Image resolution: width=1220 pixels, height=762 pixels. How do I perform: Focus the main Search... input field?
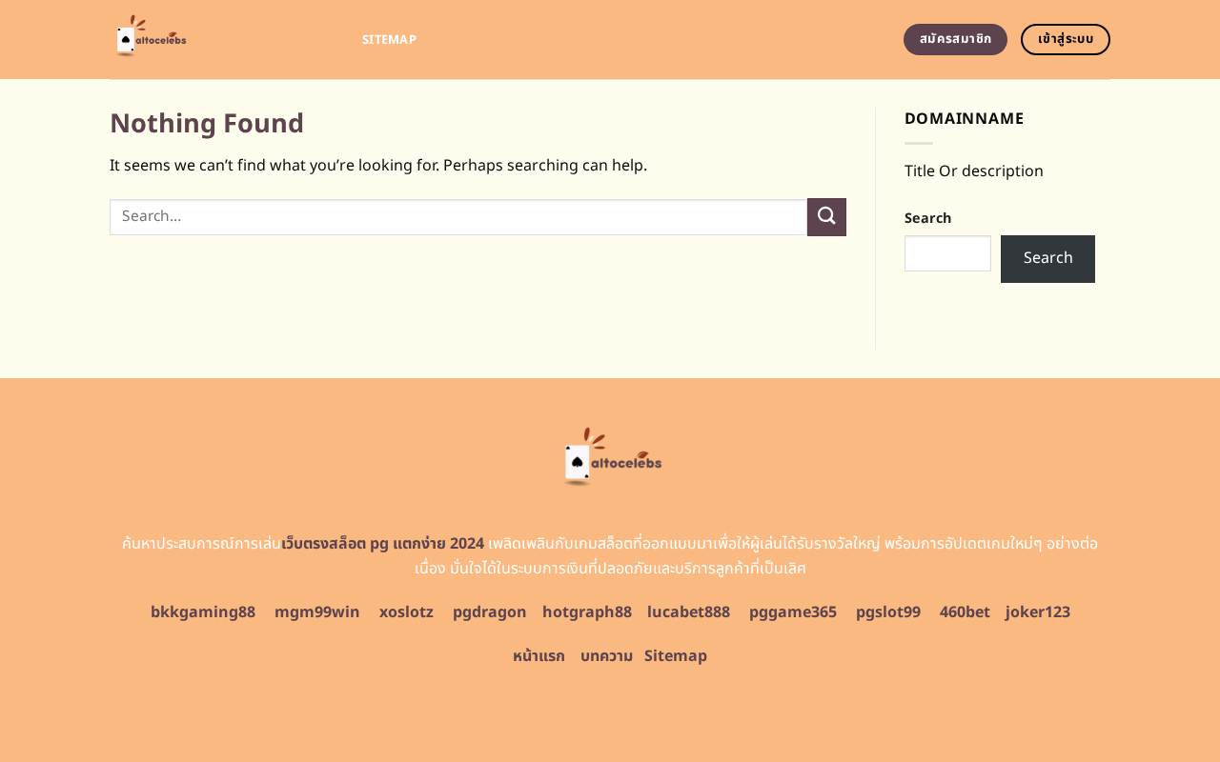tap(458, 217)
